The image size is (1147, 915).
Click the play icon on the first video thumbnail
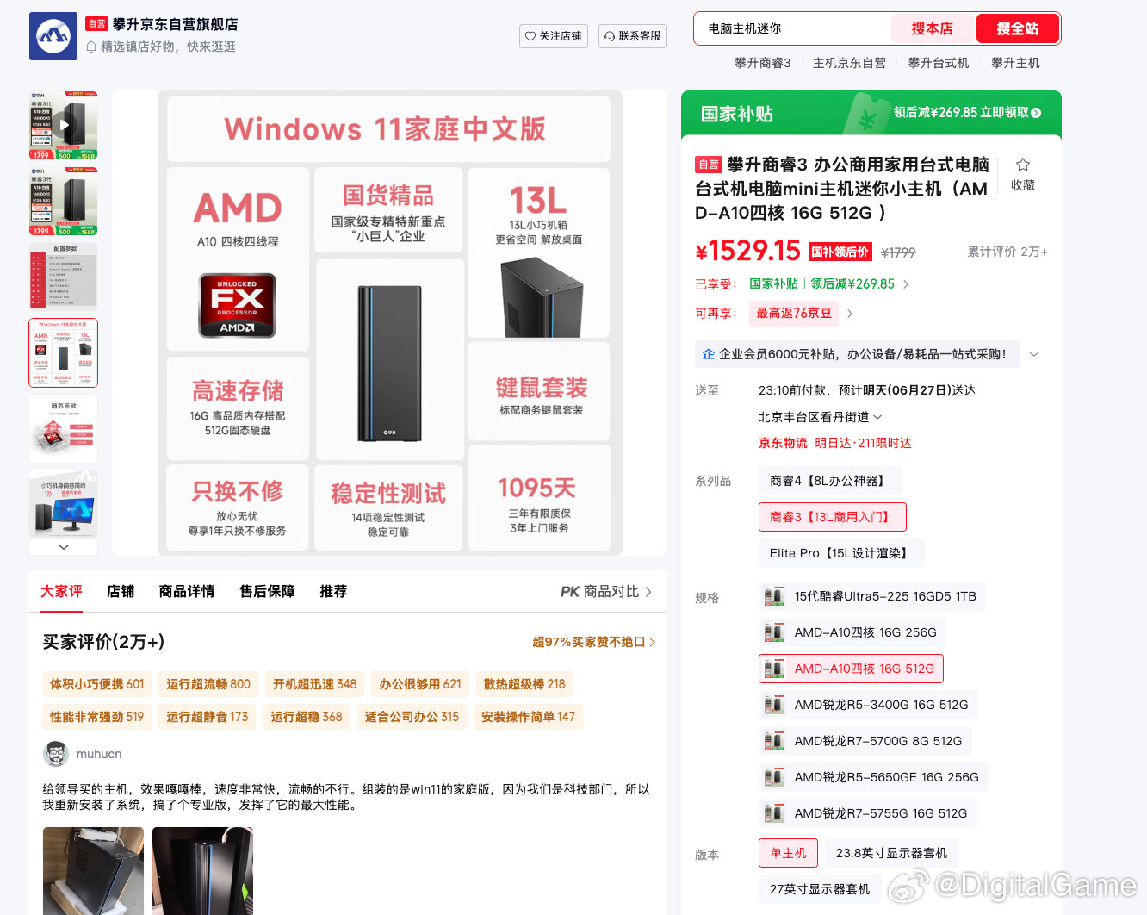coord(64,125)
